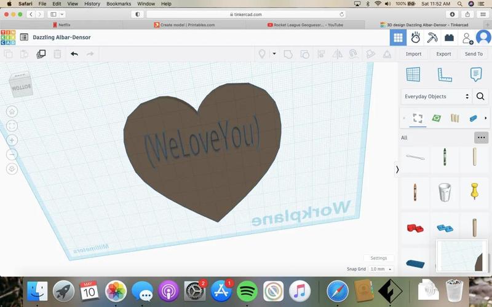
Task: Click the Import button
Action: tap(413, 54)
